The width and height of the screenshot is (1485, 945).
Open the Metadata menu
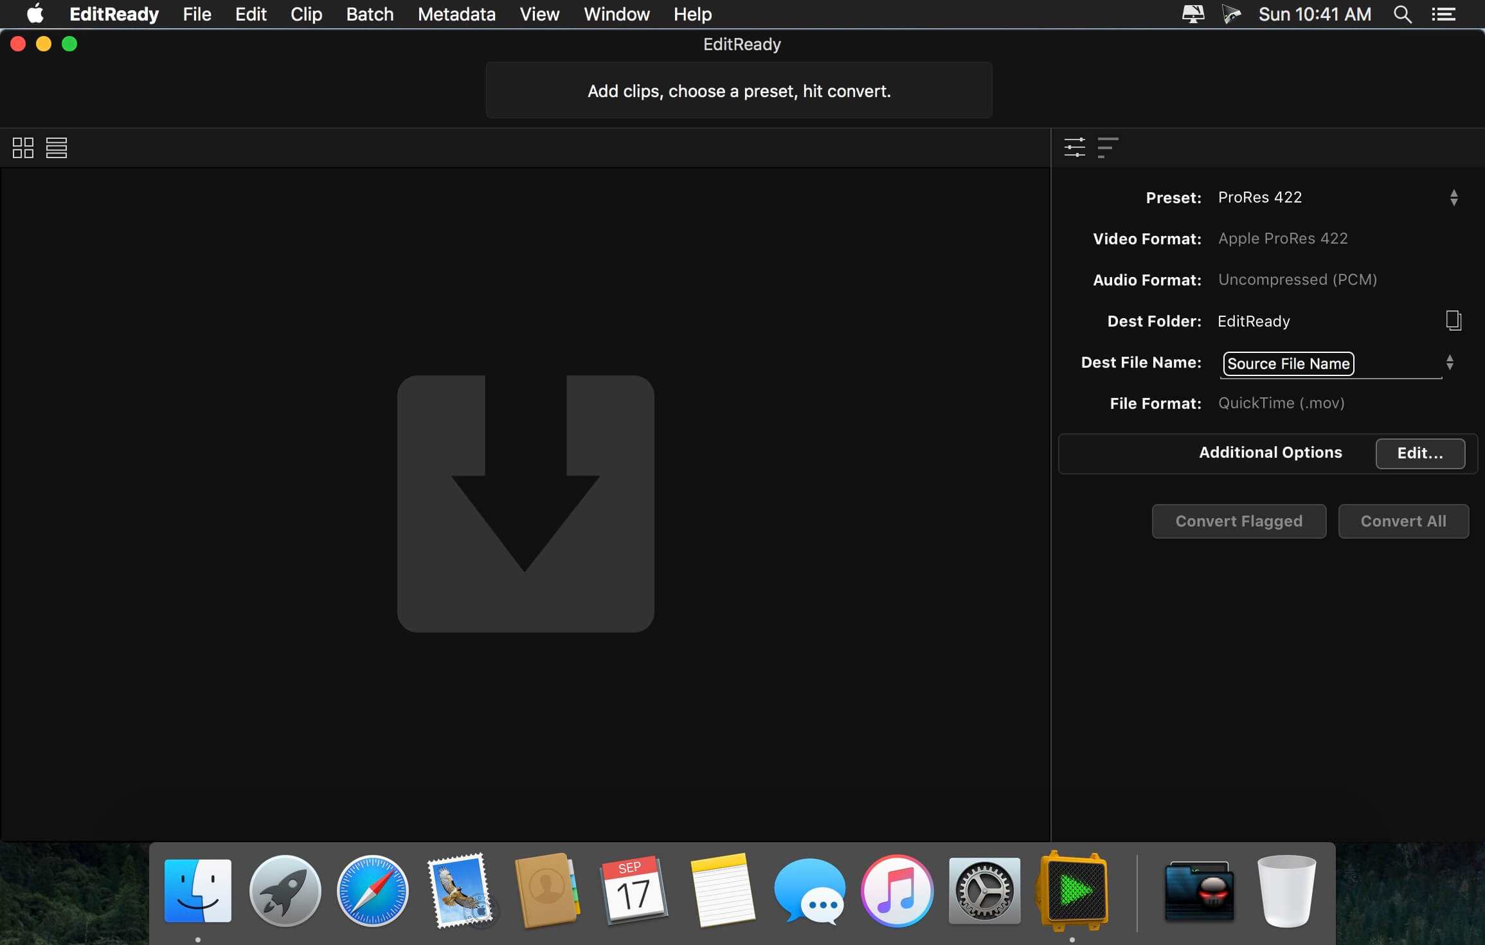coord(456,14)
